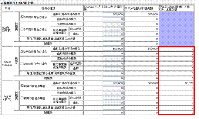Click the R03年(3年前) year cell
Viewport: 199px width, 119px height.
pyautogui.click(x=7, y=29)
